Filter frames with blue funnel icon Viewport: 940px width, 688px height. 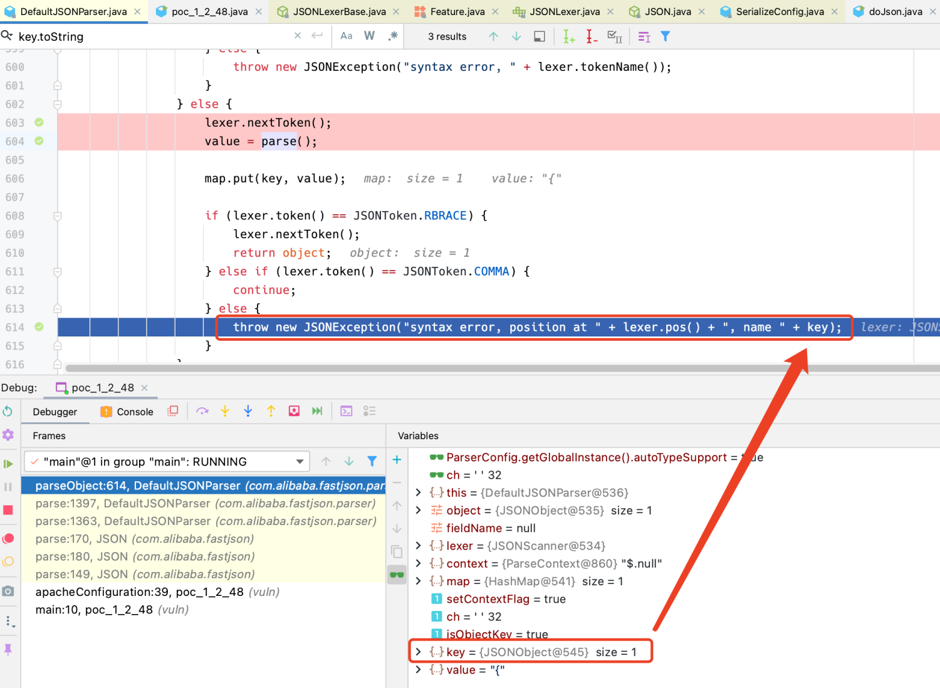pyautogui.click(x=372, y=461)
